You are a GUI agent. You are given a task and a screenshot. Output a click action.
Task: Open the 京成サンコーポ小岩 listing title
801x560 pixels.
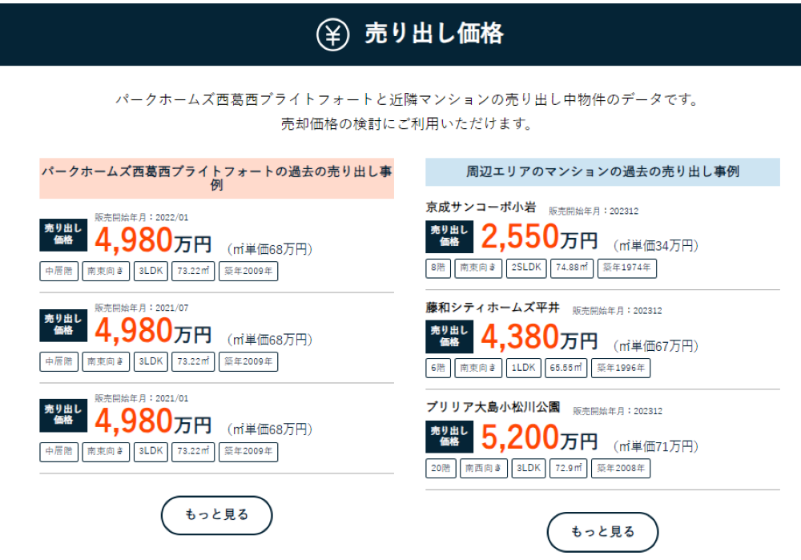click(x=481, y=207)
